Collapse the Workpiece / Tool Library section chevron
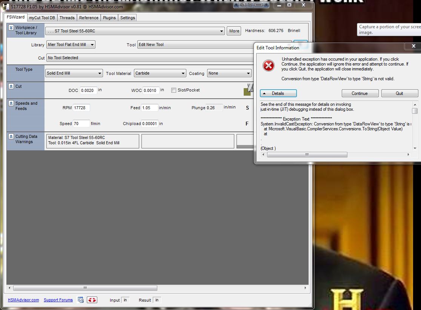The width and height of the screenshot is (421, 310). [x=11, y=28]
